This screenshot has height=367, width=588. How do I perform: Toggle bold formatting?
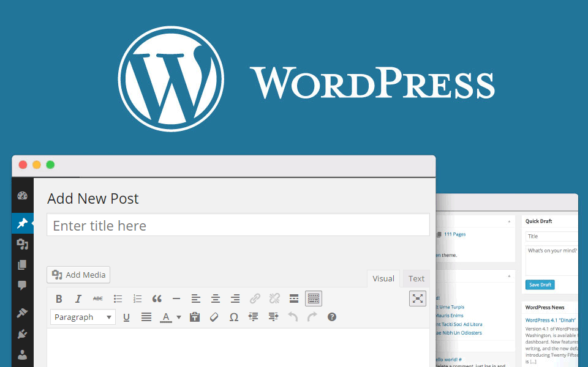59,298
